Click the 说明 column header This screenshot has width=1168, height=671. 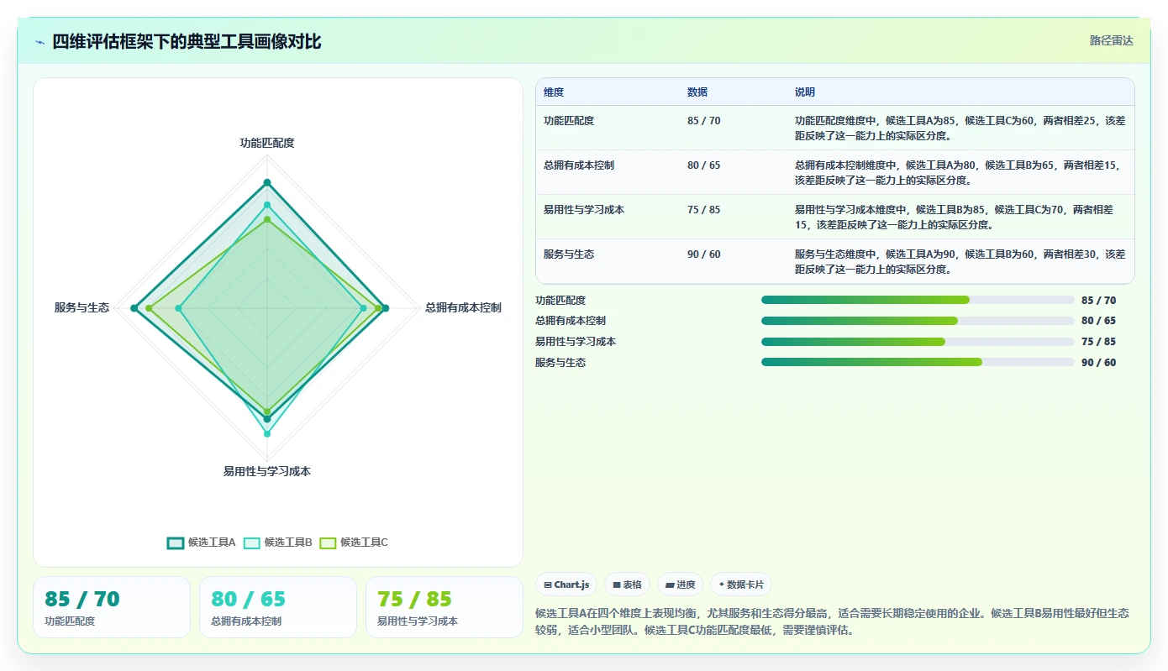pyautogui.click(x=805, y=92)
